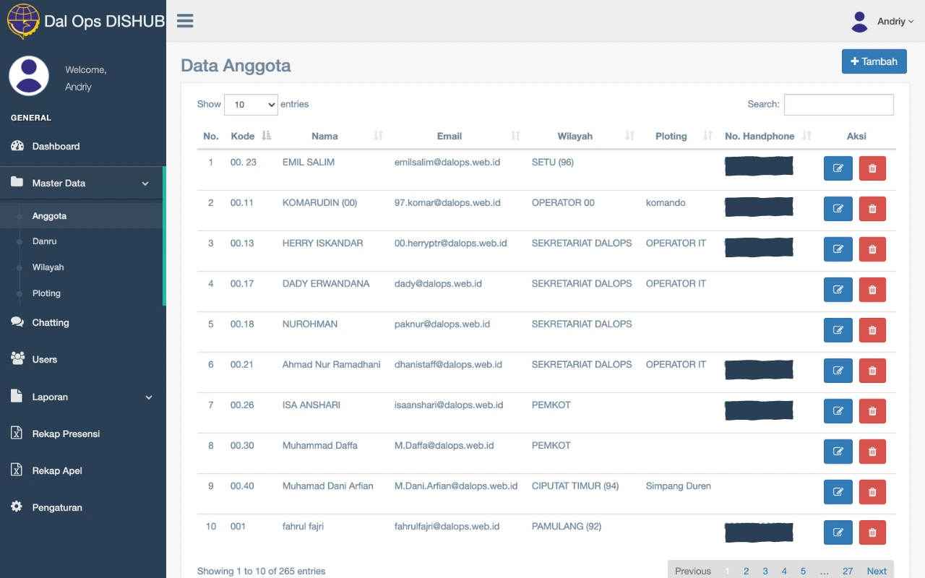The image size is (925, 578).
Task: Delete the fahrul fajri row
Action: [x=872, y=532]
